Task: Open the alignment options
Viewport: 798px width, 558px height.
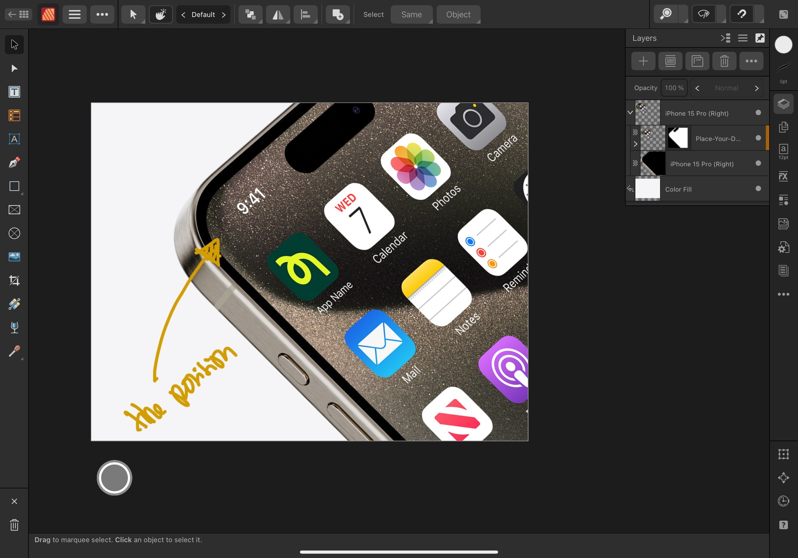Action: pos(305,14)
